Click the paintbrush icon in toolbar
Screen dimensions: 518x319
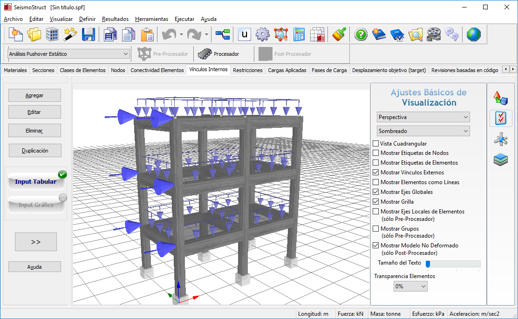(339, 34)
